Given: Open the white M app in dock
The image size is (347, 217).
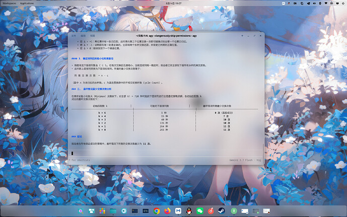Looking at the screenshot, I should pos(178,211).
